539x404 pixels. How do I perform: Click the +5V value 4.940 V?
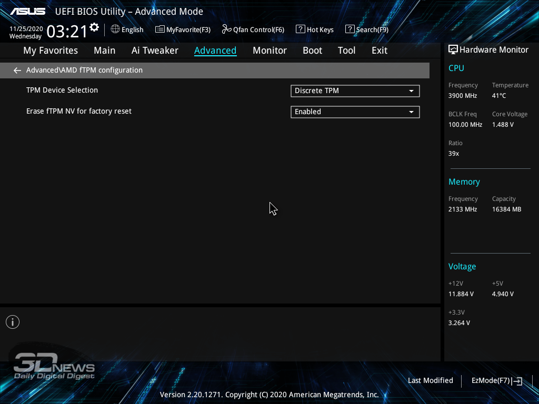tap(503, 294)
